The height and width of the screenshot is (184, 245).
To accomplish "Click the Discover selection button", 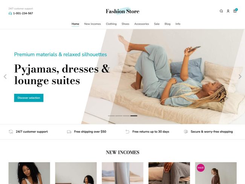I will 29,98.
